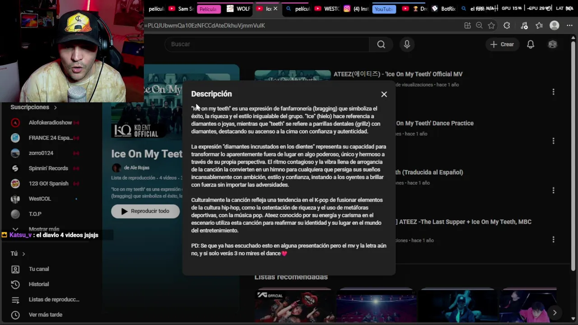The width and height of the screenshot is (578, 325).
Task: Click the Ice On My Teeth playlist title
Action: click(147, 154)
